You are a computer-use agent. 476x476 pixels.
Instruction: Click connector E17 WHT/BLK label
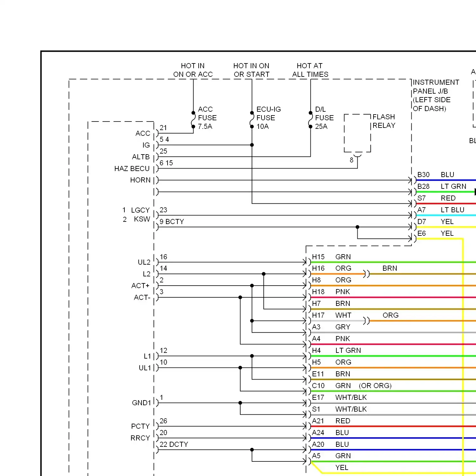coord(339,397)
